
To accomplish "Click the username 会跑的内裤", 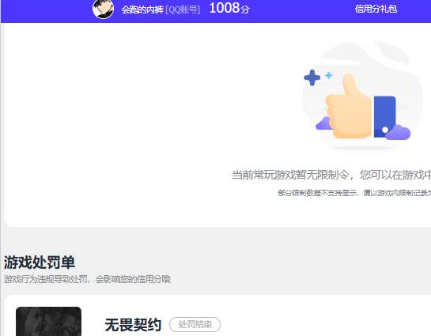I will [x=142, y=10].
